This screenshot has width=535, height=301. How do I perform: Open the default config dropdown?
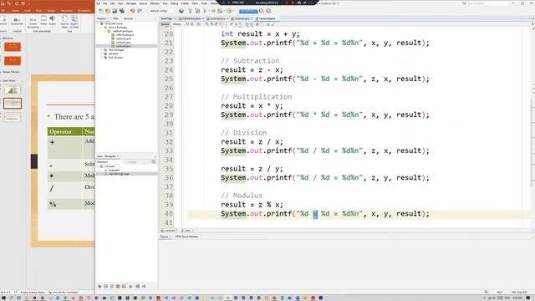[162, 11]
